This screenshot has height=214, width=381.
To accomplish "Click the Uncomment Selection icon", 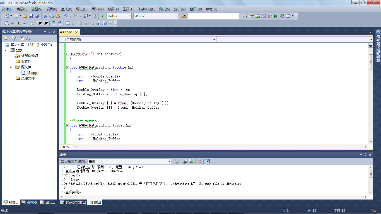I will pos(59,23).
